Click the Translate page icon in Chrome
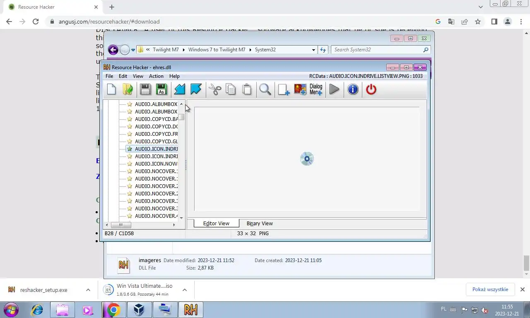 click(x=451, y=22)
